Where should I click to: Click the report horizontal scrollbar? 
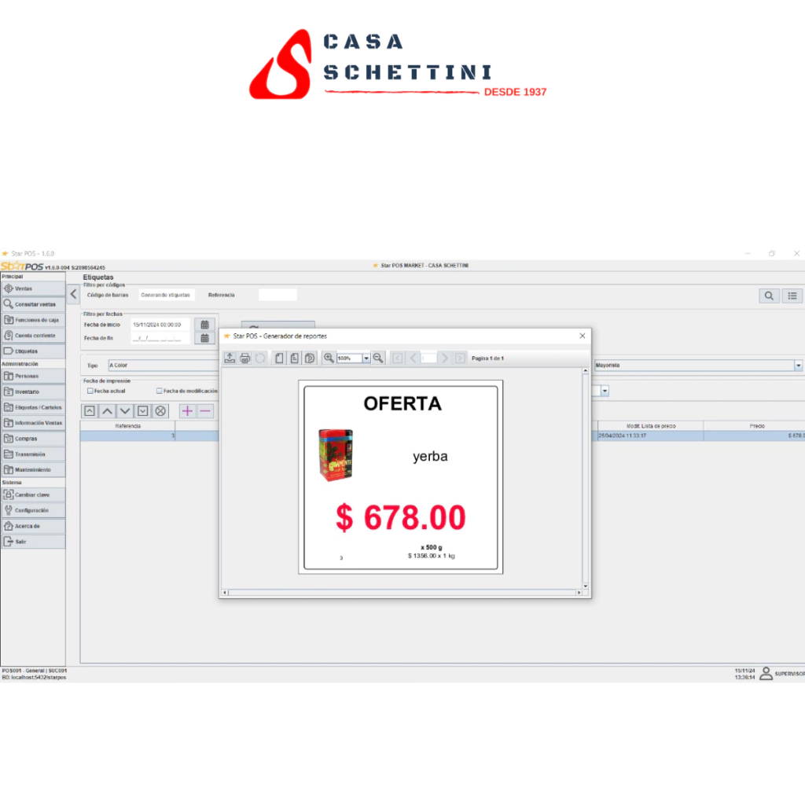click(x=402, y=593)
